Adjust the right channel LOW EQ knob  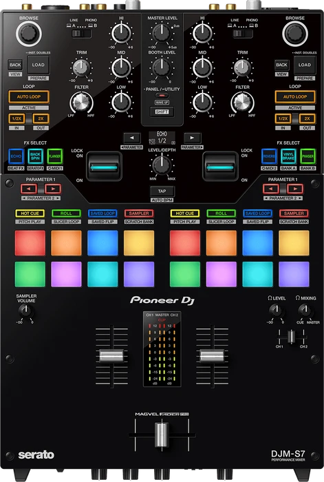pos(202,102)
